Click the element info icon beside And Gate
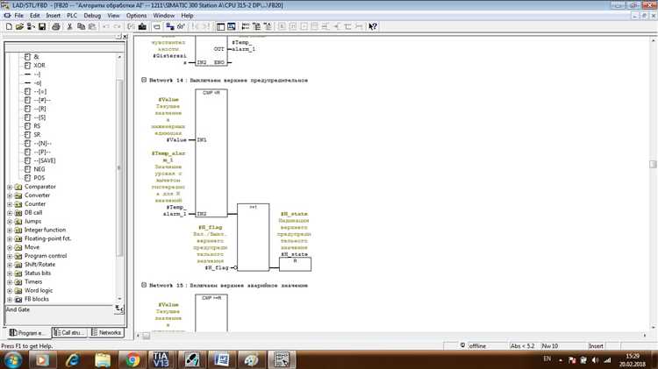Screen dimensions: 658x369 (119, 309)
